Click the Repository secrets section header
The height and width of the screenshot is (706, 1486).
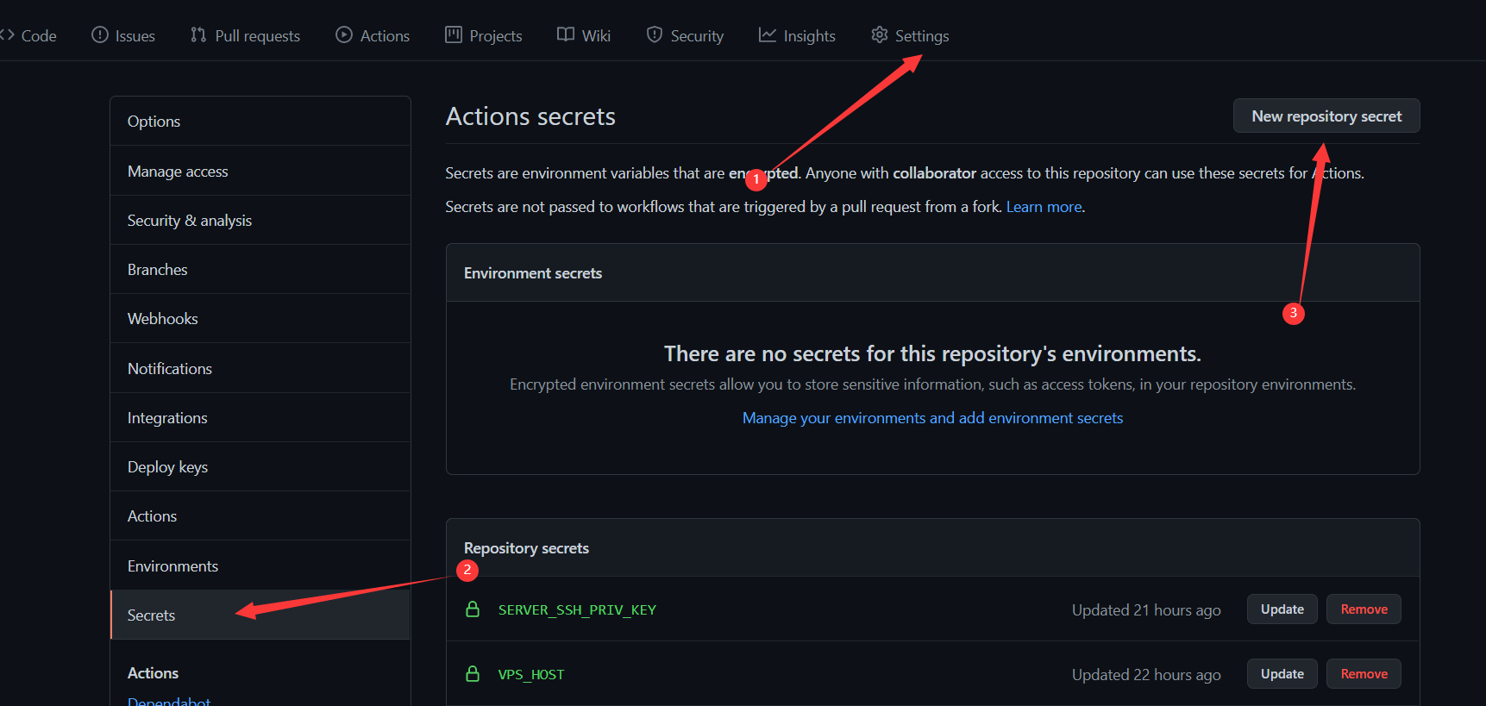pyautogui.click(x=526, y=548)
